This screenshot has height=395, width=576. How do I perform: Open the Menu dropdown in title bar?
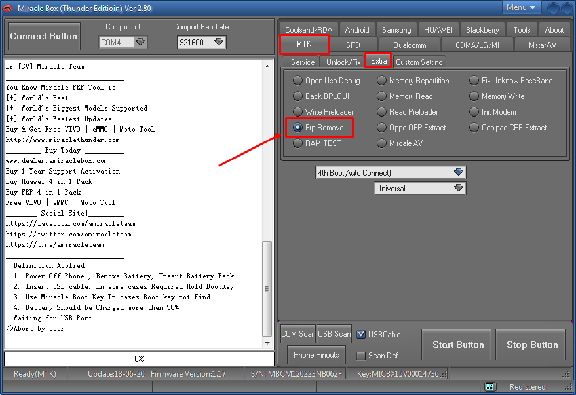coord(520,7)
